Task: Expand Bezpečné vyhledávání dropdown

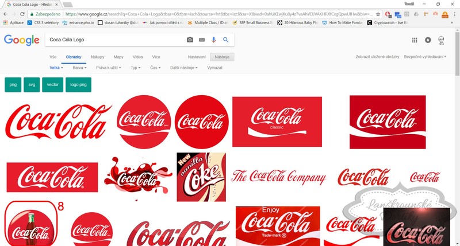Action: [425, 57]
